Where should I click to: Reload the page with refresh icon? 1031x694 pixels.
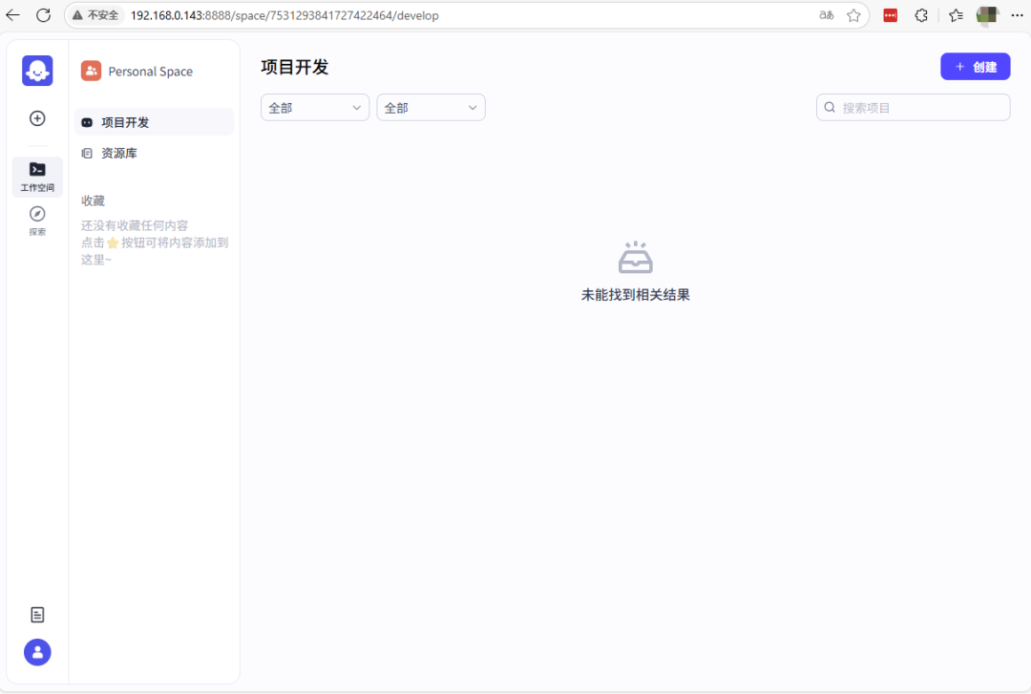pos(43,15)
